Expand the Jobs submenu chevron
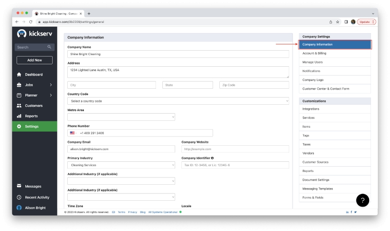 pos(51,85)
